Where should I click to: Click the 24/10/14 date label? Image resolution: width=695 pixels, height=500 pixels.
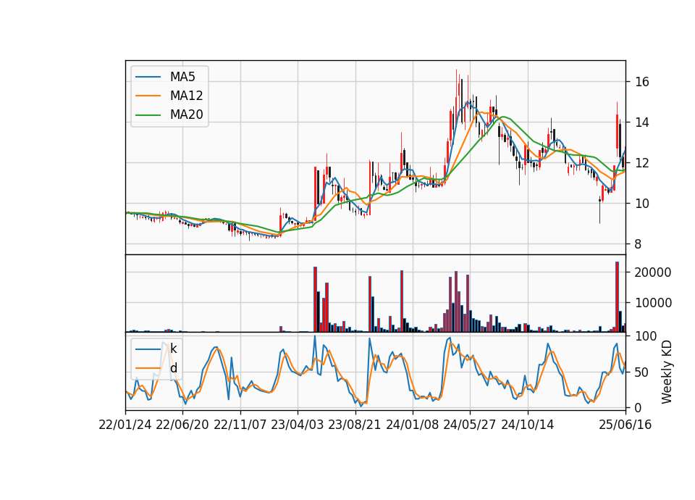coord(528,425)
